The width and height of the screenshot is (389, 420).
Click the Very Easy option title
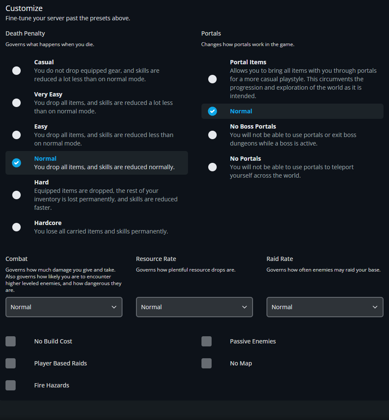click(x=48, y=94)
